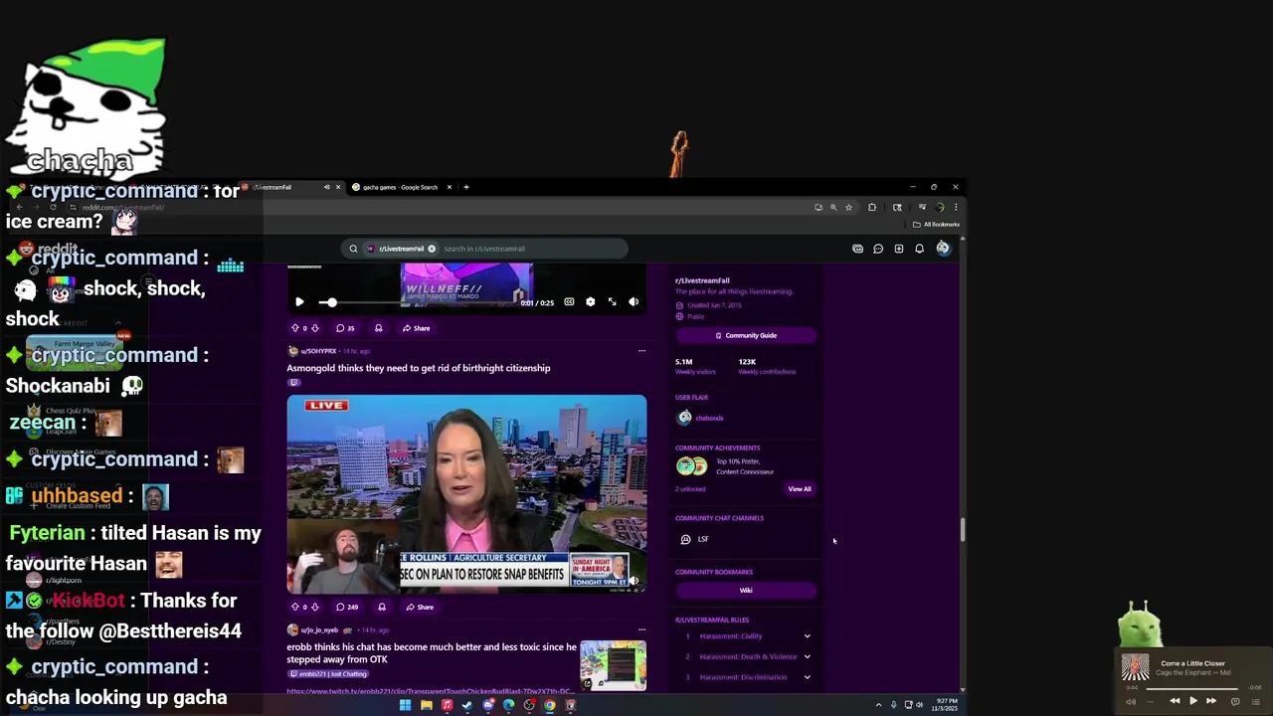1273x716 pixels.
Task: Give an award to the top post
Action: [378, 328]
